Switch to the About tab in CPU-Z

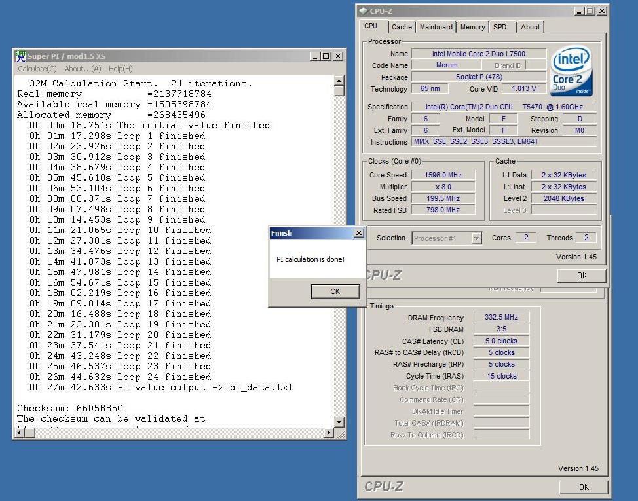pyautogui.click(x=530, y=27)
